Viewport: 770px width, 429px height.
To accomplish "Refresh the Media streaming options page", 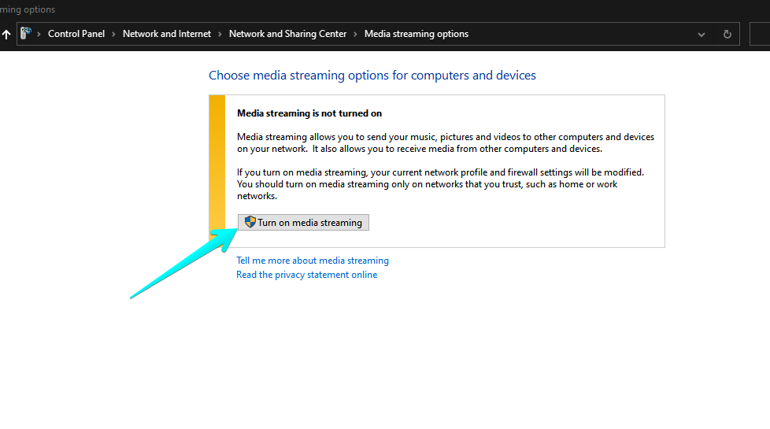I will coord(727,35).
